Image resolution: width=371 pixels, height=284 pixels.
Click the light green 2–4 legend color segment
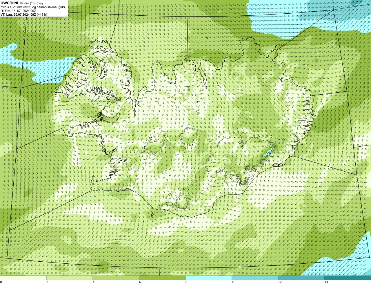70,278
